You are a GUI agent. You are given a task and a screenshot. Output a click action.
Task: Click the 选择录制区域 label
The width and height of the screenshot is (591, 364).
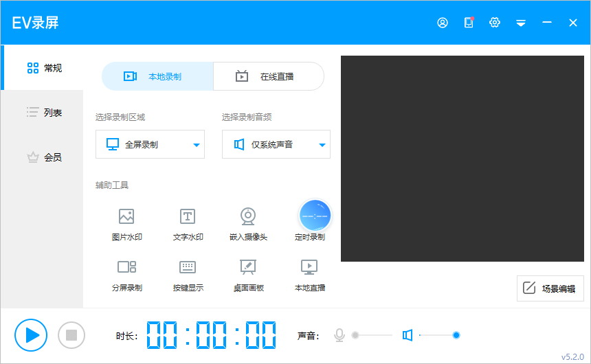tap(120, 117)
